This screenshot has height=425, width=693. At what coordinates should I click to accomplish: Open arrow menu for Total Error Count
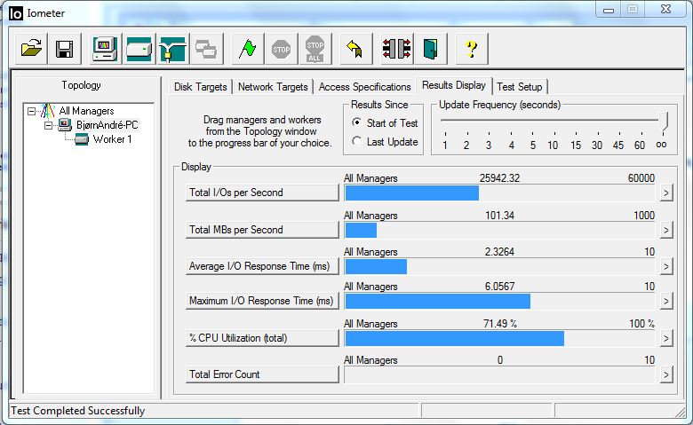tap(666, 374)
